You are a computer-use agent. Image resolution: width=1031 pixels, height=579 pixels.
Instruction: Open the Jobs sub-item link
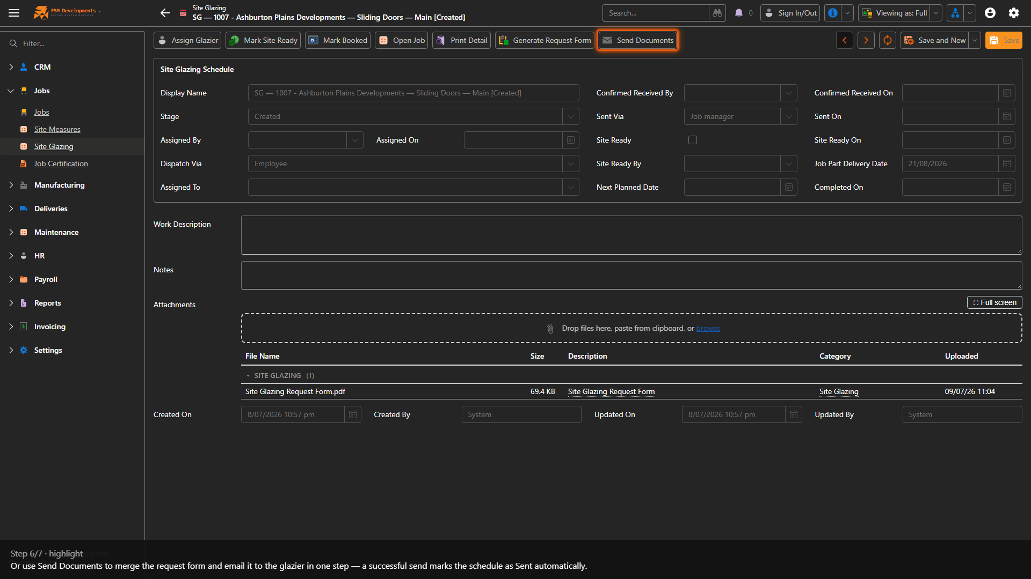pos(41,112)
